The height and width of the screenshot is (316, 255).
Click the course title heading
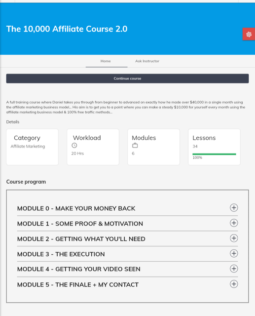tap(67, 29)
